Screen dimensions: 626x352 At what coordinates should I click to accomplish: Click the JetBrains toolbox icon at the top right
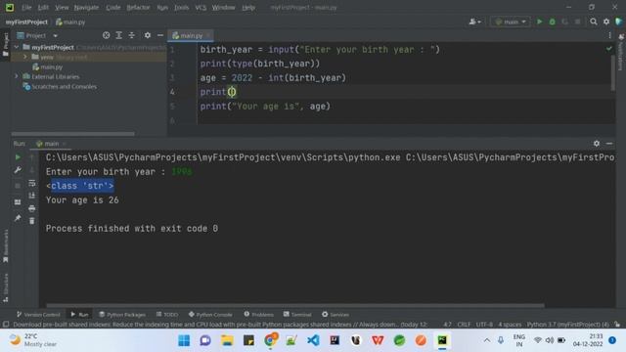[x=619, y=22]
